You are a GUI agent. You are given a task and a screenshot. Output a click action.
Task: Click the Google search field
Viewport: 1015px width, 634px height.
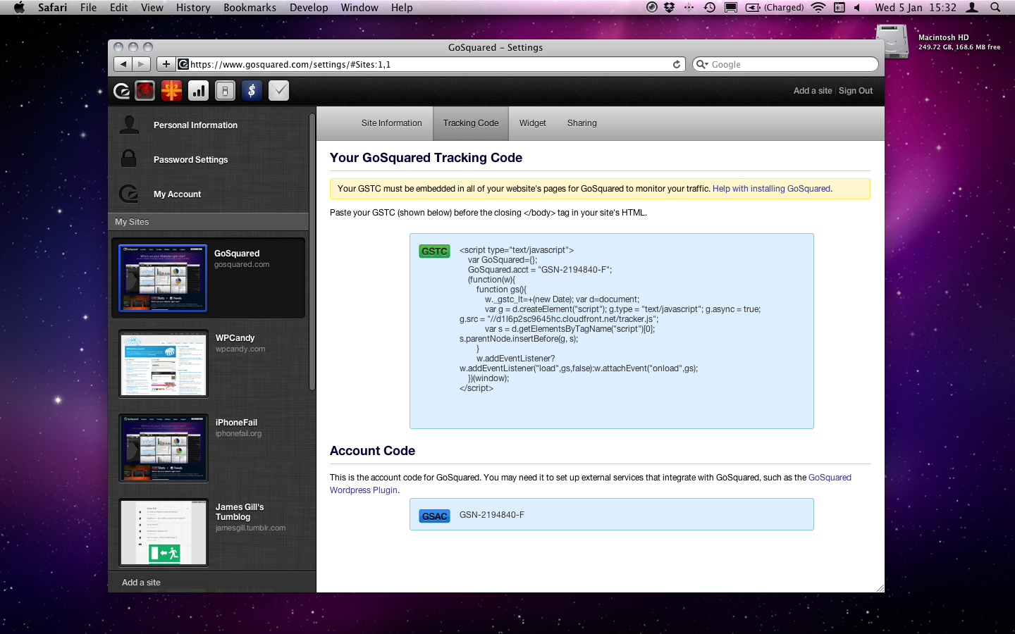[x=785, y=64]
